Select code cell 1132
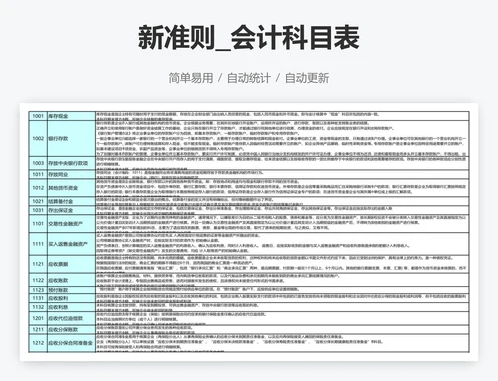Screen dimensions: 498x381 [x=38, y=307]
